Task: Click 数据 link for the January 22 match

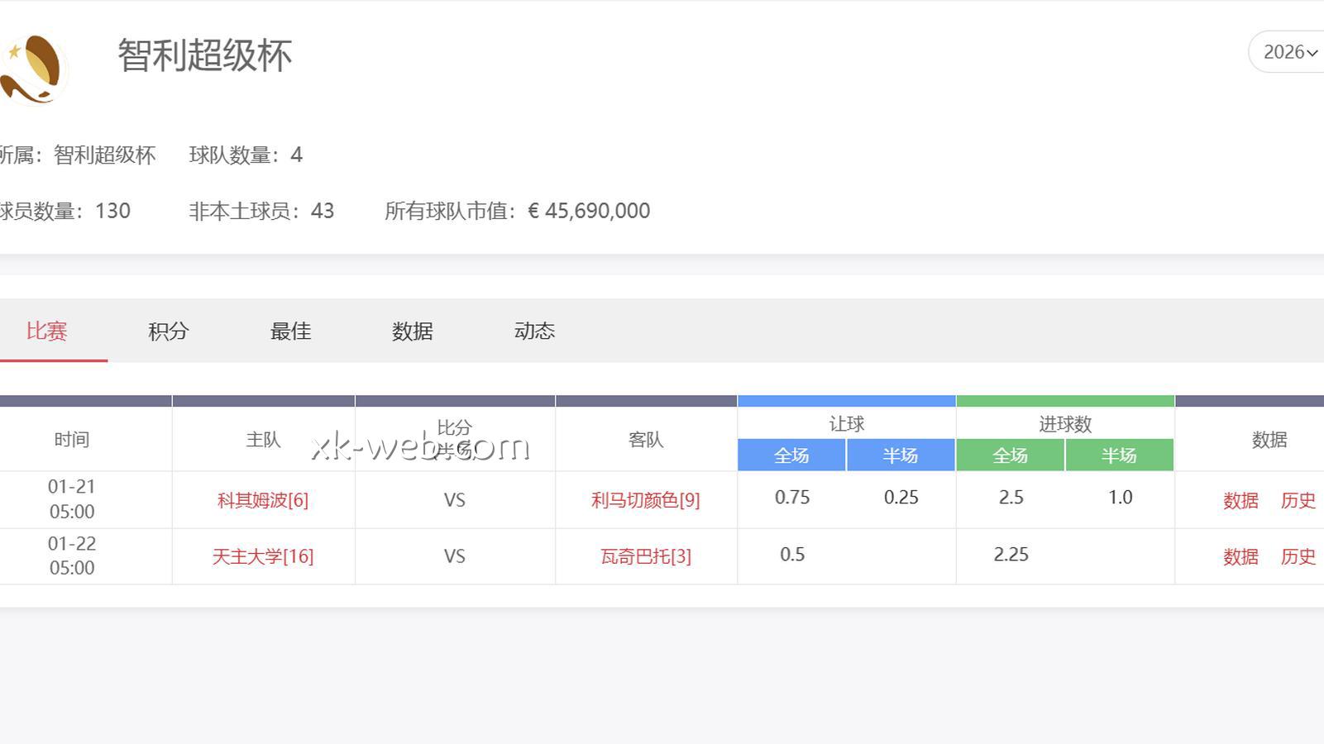Action: point(1240,556)
